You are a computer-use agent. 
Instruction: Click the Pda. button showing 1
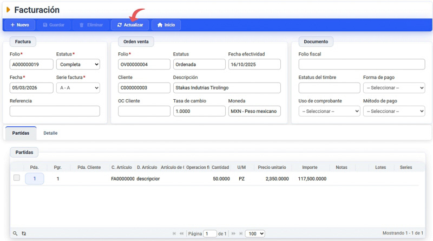coord(35,178)
